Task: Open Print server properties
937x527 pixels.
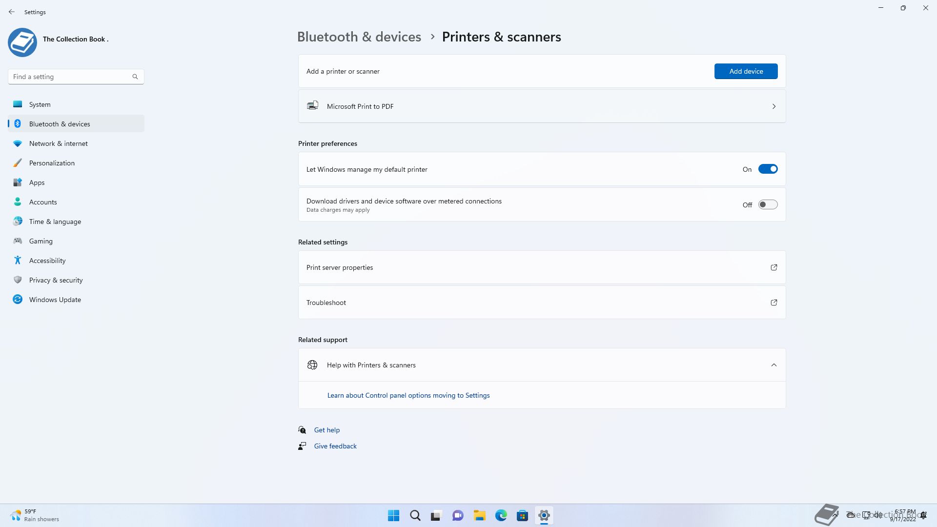Action: pyautogui.click(x=542, y=267)
